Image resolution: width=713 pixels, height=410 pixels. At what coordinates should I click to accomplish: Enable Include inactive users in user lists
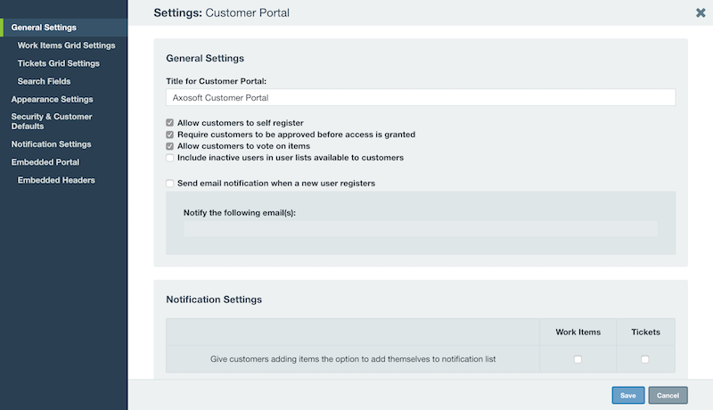pos(169,158)
